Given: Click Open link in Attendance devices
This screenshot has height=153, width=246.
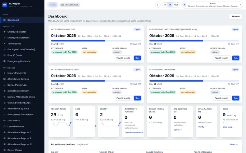Looking at the screenshot, I should tap(234, 144).
